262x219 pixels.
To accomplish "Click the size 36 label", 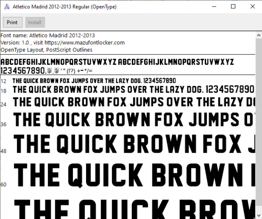I will 3,124.
